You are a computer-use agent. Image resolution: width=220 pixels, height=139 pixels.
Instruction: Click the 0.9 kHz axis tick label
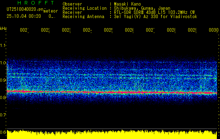click(3, 80)
